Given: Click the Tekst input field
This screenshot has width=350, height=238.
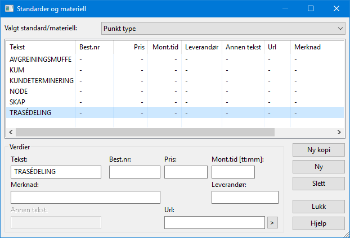Looking at the screenshot, I should click(56, 172).
